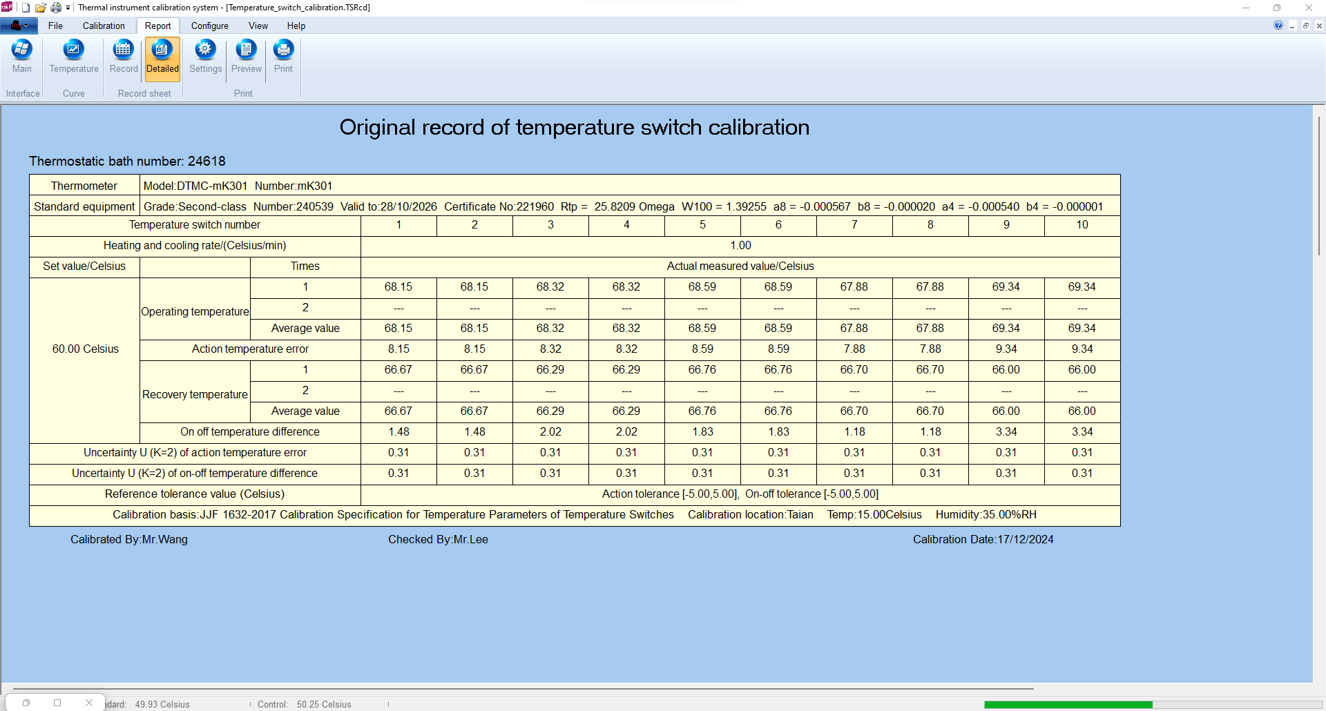
Task: Open the Record sheet
Action: 124,57
